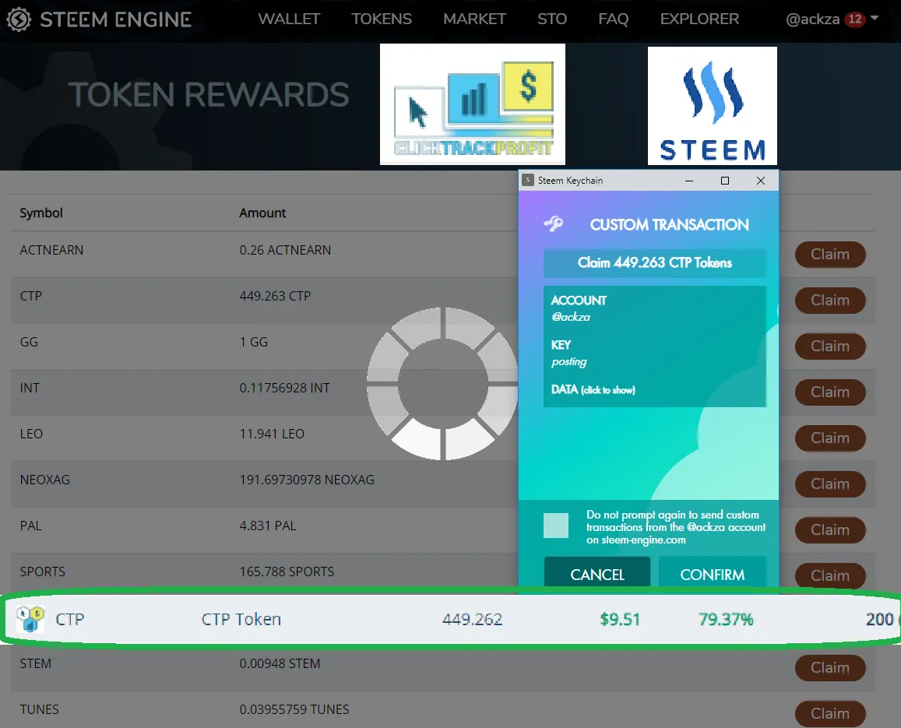Claim the NEOXAG token reward

[x=830, y=484]
